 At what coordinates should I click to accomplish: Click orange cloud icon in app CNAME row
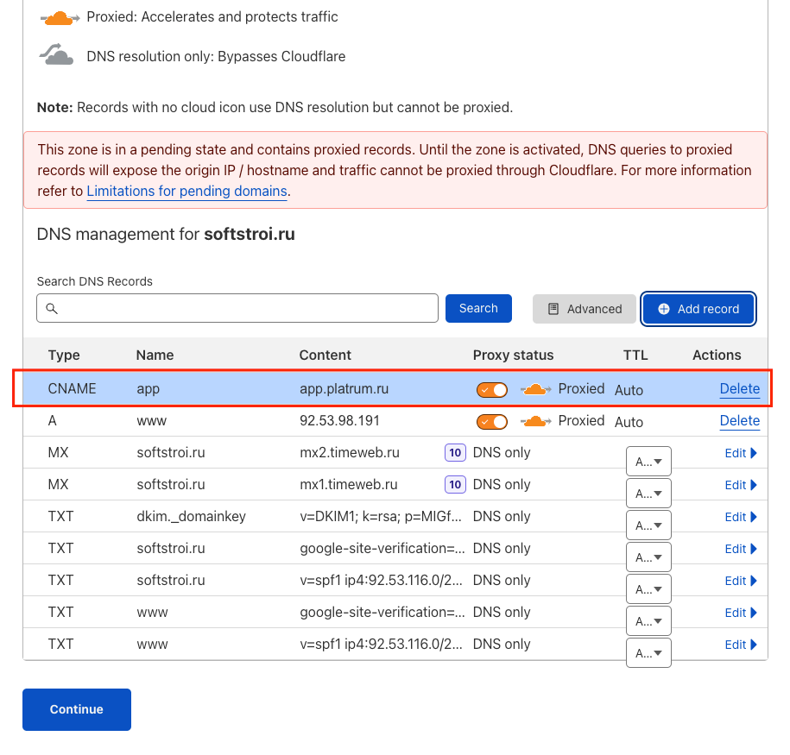click(535, 389)
